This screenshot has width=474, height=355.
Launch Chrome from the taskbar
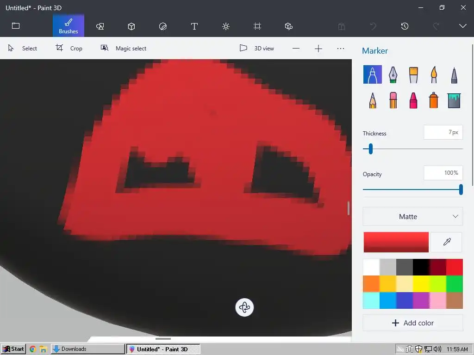(x=33, y=349)
